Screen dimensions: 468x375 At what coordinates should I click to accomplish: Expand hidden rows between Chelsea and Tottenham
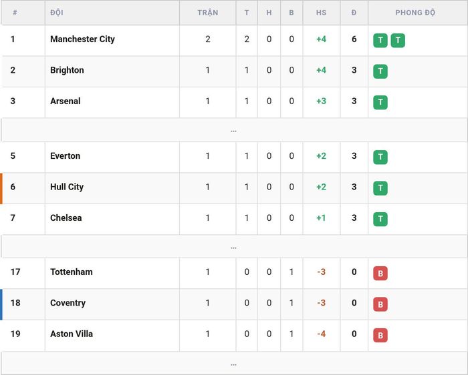coord(234,247)
